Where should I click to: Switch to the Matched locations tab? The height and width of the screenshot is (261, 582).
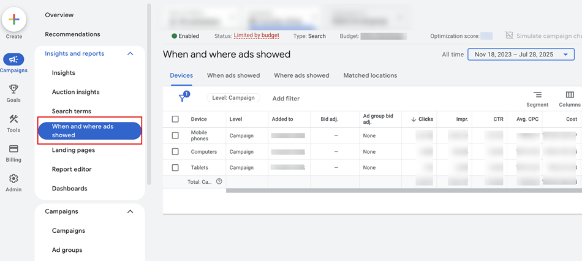coord(370,75)
